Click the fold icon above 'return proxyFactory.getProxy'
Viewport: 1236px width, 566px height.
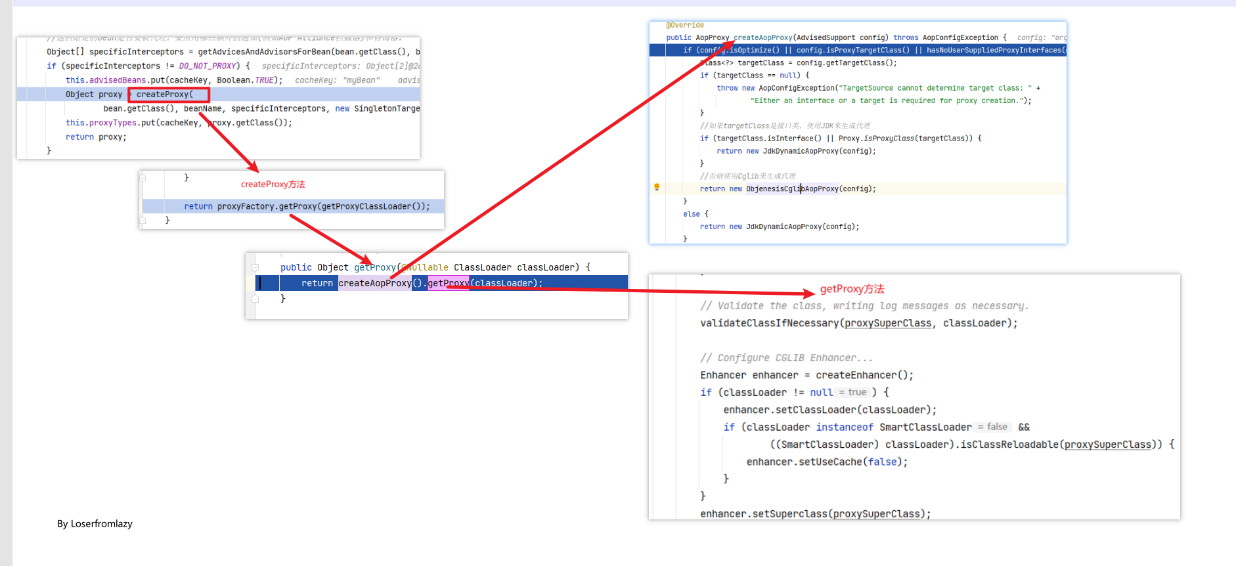143,177
